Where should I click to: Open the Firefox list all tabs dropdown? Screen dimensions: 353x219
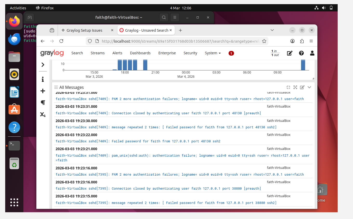click(x=272, y=30)
